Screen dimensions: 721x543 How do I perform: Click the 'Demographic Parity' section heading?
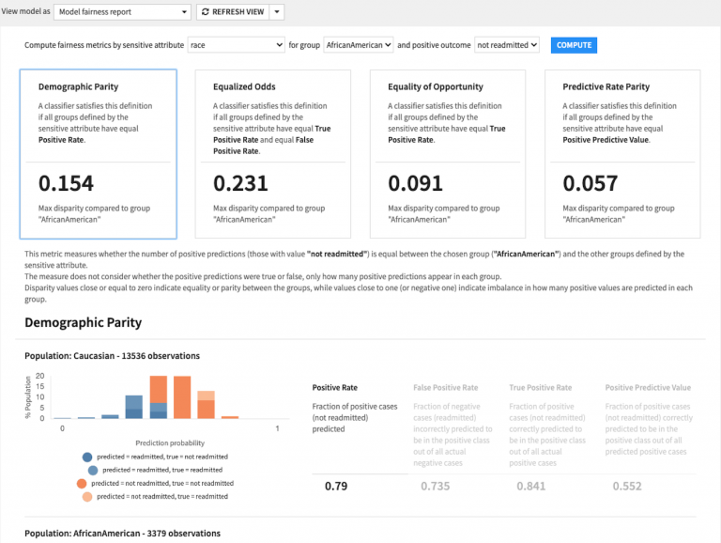pyautogui.click(x=84, y=322)
